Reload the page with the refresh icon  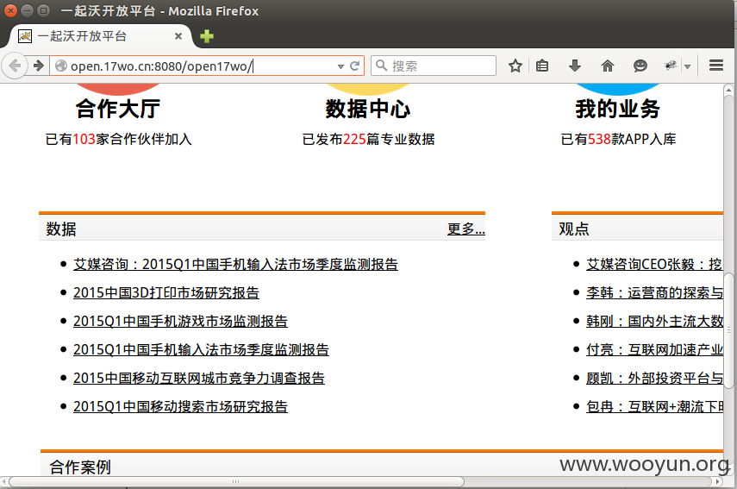click(x=355, y=66)
